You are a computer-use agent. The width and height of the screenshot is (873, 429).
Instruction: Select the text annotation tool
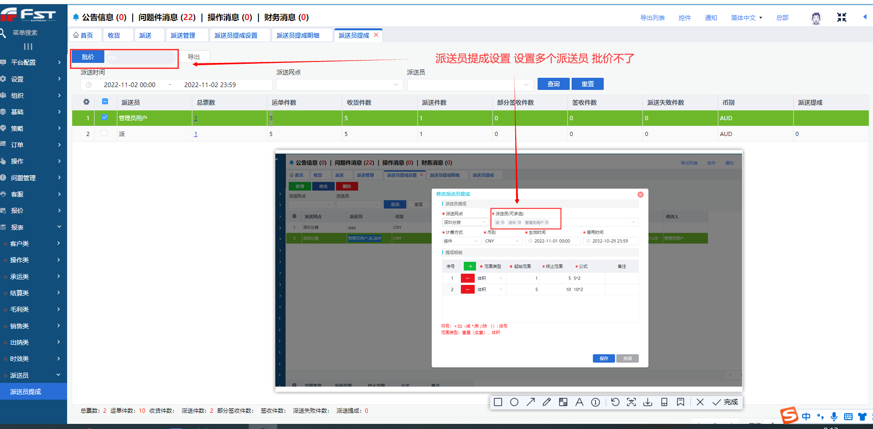click(x=580, y=402)
